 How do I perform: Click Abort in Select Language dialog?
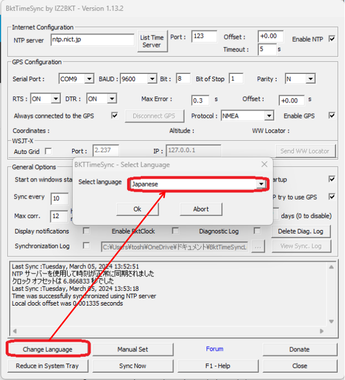pos(201,209)
